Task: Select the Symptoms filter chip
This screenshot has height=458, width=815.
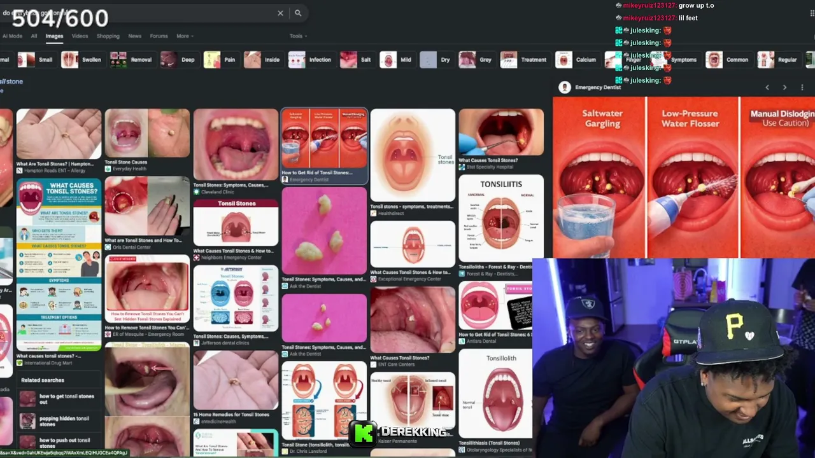Action: [675, 60]
